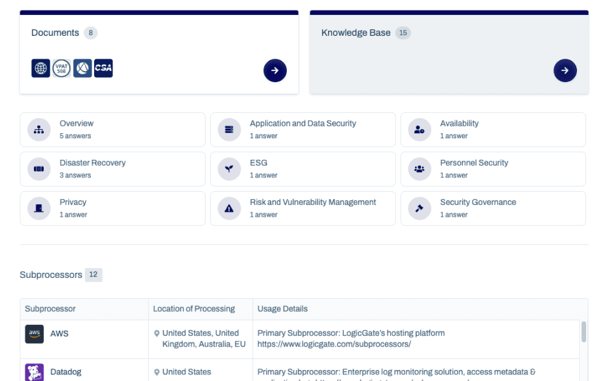Click the CSA document icon
This screenshot has width=609, height=381.
point(103,69)
